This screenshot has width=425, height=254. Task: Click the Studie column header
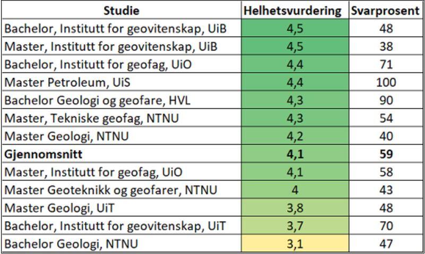click(x=122, y=11)
